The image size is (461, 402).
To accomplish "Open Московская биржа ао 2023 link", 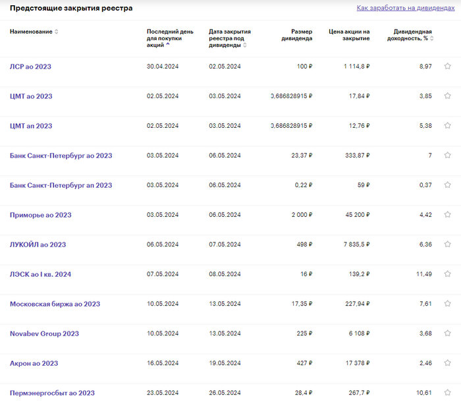I will coord(55,304).
